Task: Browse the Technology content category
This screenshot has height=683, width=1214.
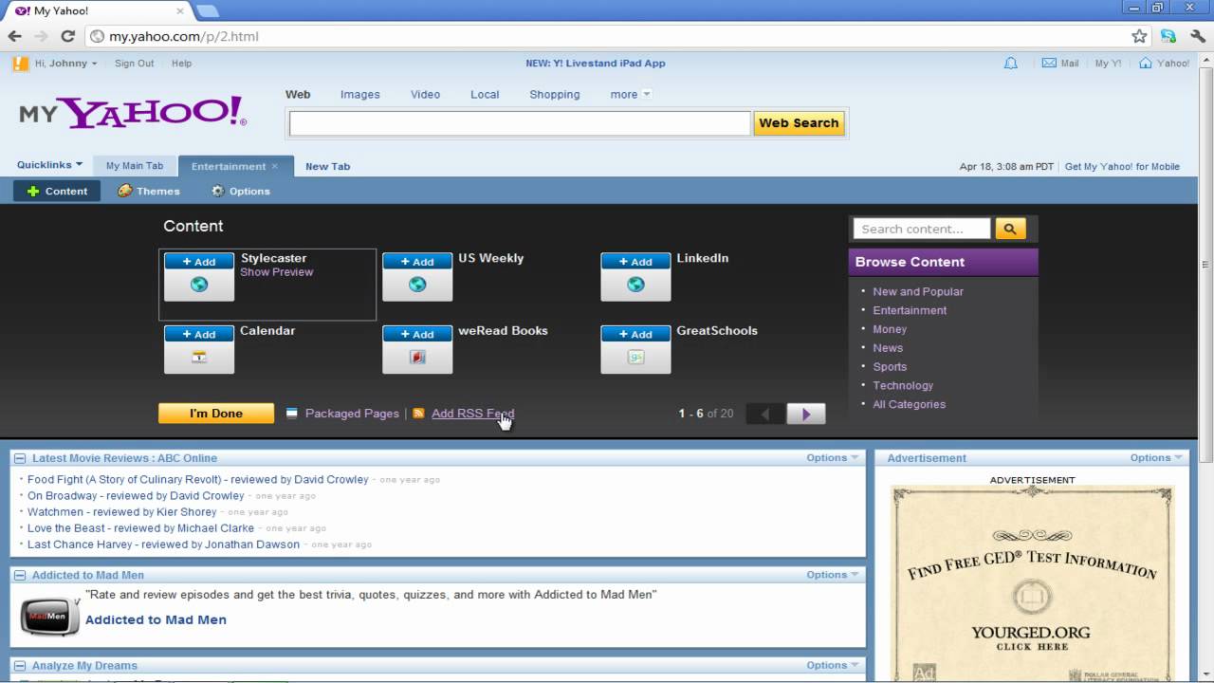Action: tap(903, 386)
